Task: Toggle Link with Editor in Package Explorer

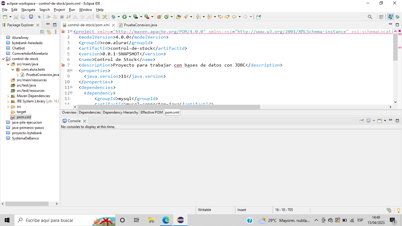Action: coord(49,32)
